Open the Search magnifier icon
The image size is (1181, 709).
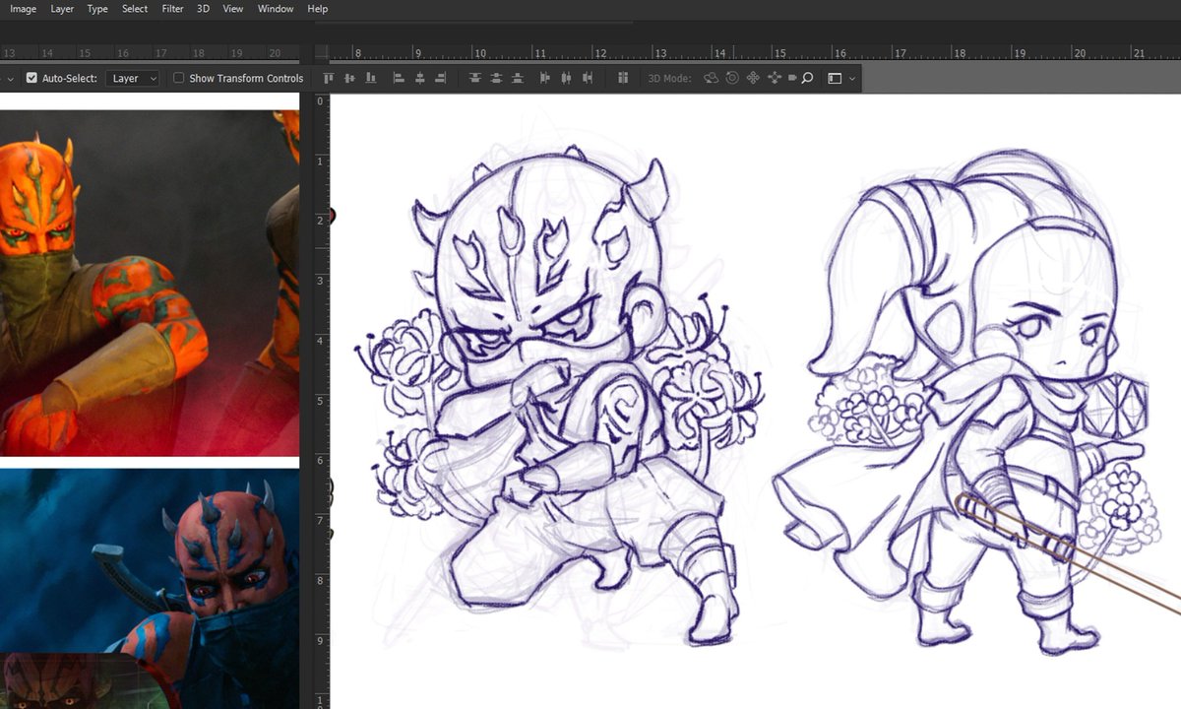point(807,78)
